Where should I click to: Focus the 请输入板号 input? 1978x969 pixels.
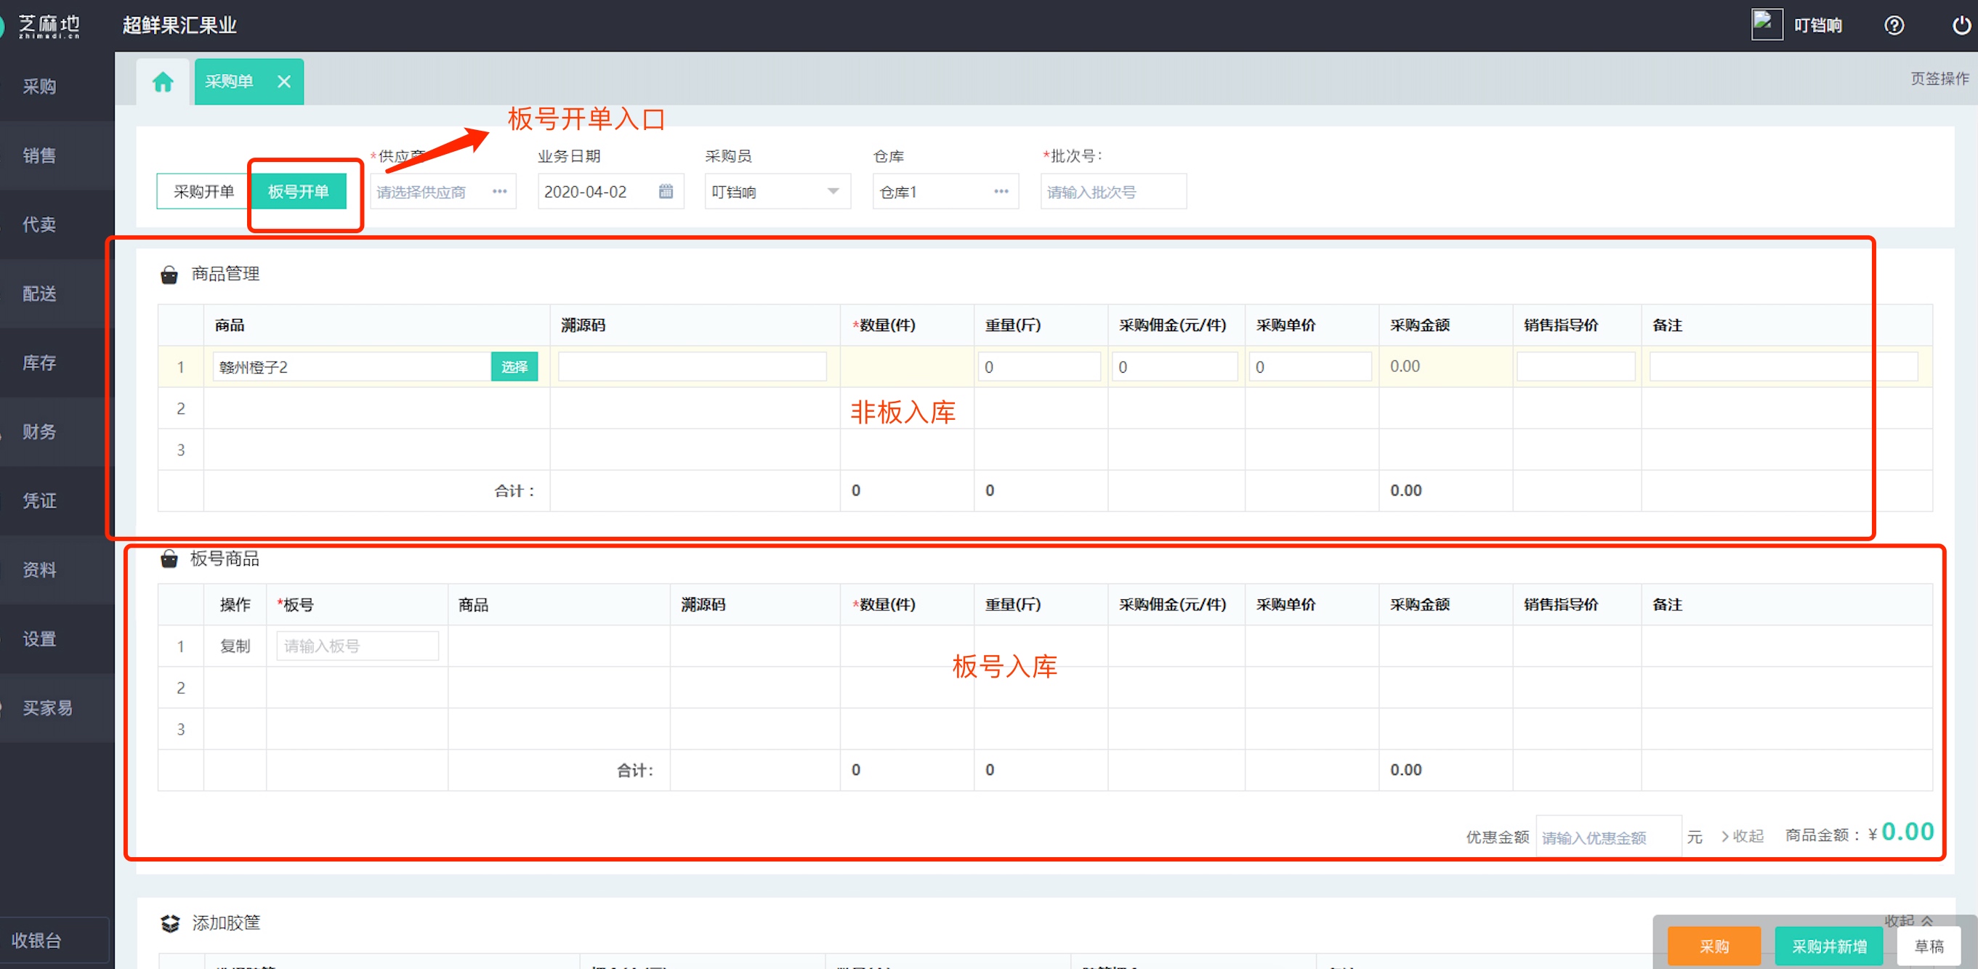pyautogui.click(x=358, y=646)
